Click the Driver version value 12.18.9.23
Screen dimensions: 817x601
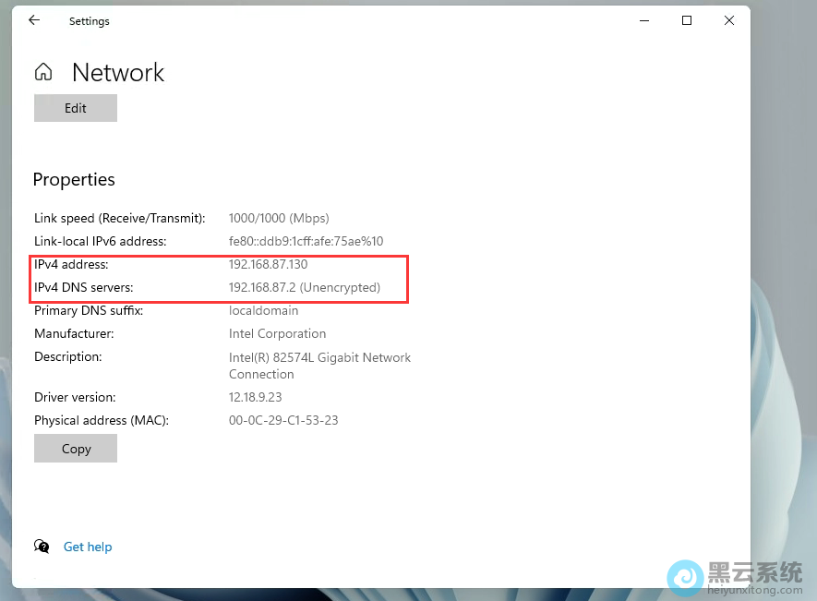[x=255, y=398]
